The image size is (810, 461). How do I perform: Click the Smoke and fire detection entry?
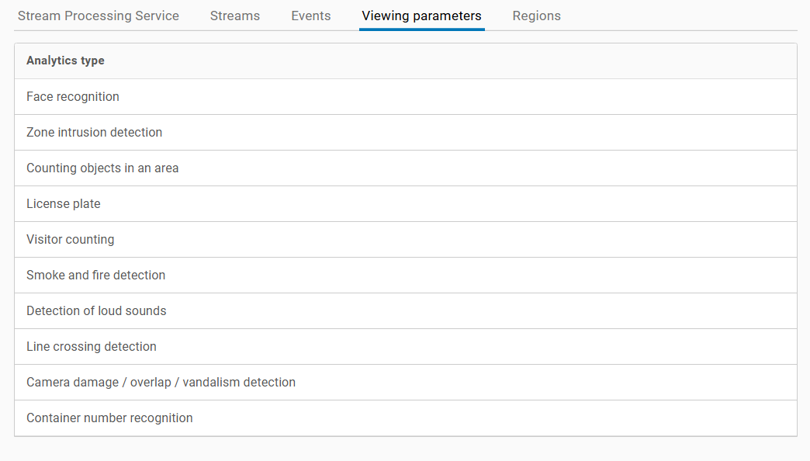point(96,276)
